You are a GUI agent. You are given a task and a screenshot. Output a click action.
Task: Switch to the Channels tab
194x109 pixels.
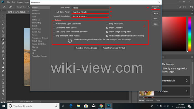149,100
